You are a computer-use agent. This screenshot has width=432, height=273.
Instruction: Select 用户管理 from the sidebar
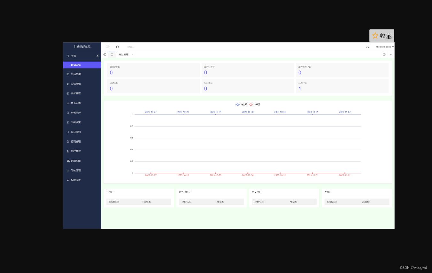tap(76, 151)
